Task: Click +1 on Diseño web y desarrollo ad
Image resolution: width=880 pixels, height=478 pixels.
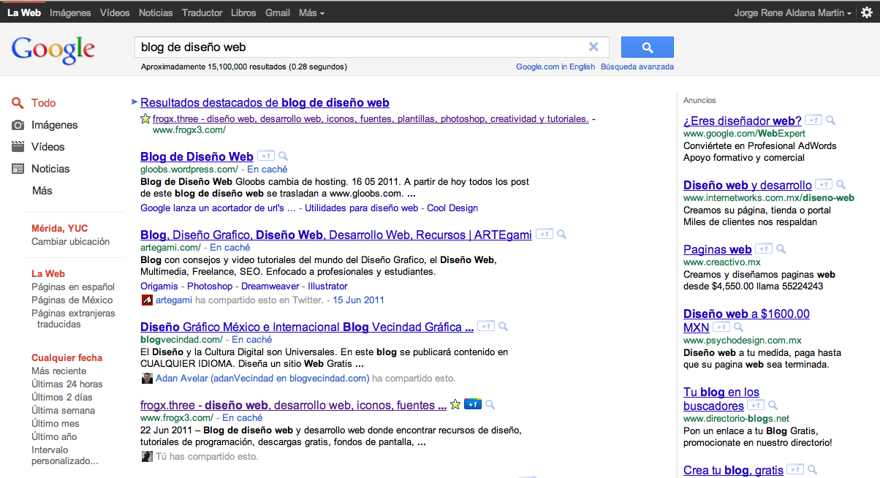Action: point(824,185)
